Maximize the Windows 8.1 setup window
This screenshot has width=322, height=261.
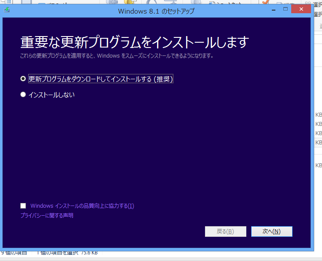pos(285,9)
